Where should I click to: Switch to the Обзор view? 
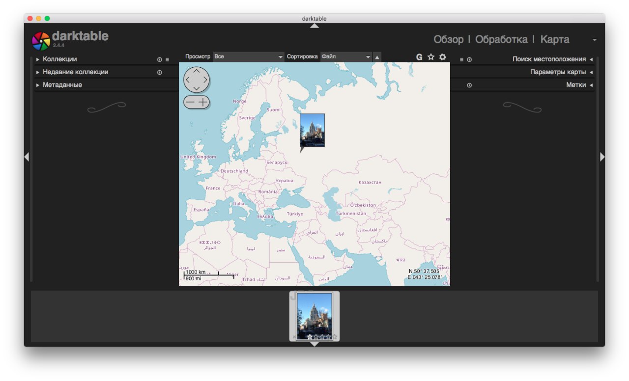448,39
